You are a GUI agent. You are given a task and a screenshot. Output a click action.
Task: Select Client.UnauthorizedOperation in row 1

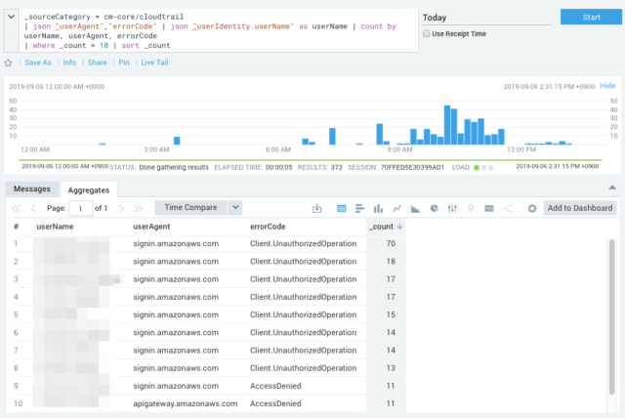click(x=304, y=243)
